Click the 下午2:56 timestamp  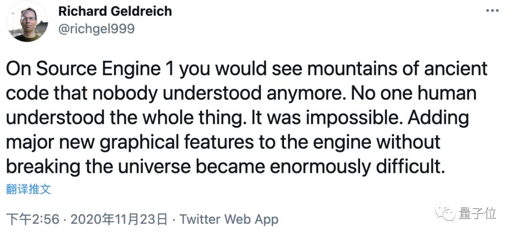coord(33,219)
